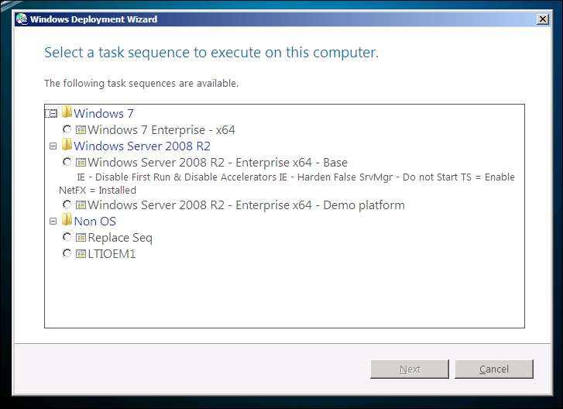Screen dimensions: 563x409
Task: Click the Windows Server 2008 R2 folder icon
Action: 67,146
